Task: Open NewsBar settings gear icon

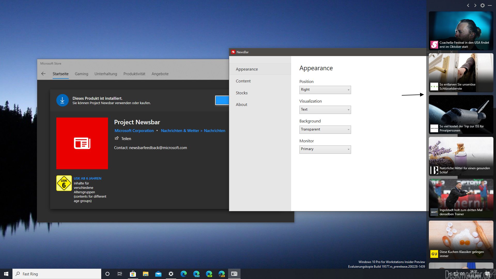Action: [x=482, y=5]
